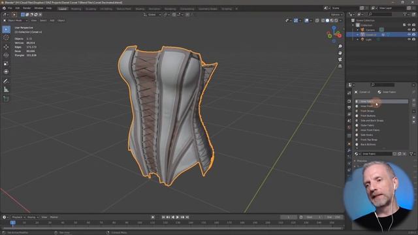This screenshot has width=418, height=235.
Task: Select the Front Buttons material slot
Action: click(381, 116)
